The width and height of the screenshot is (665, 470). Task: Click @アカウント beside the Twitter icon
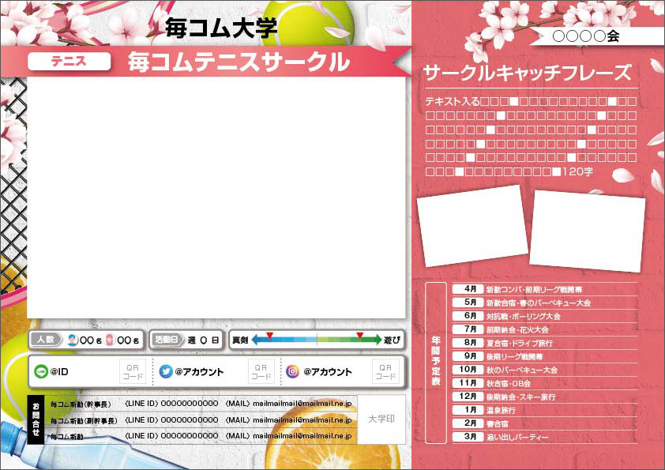pyautogui.click(x=199, y=372)
